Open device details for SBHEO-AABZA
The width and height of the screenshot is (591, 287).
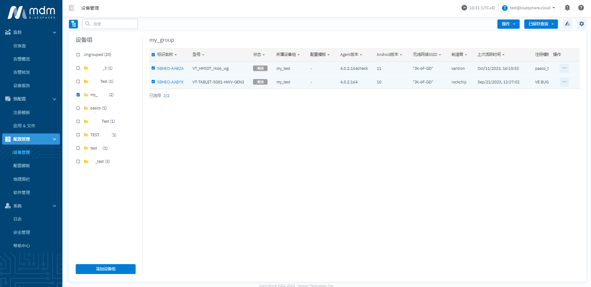click(170, 68)
